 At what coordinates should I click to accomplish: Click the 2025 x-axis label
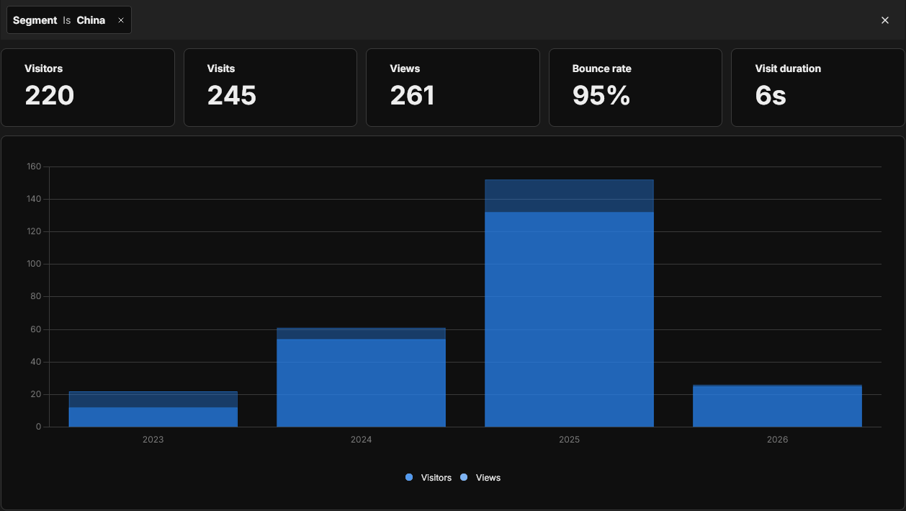pyautogui.click(x=569, y=440)
